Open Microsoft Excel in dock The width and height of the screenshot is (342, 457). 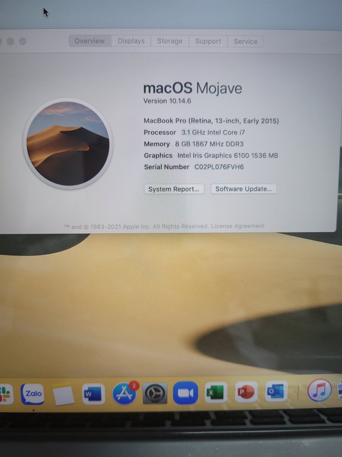pyautogui.click(x=216, y=392)
